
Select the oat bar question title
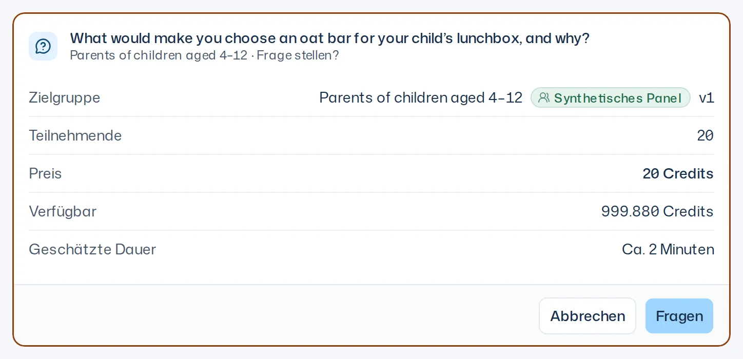[x=329, y=38]
